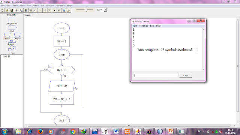Open Dev-C++ from the taskbar
Viewport: 240px width, 135px height.
tap(94, 132)
